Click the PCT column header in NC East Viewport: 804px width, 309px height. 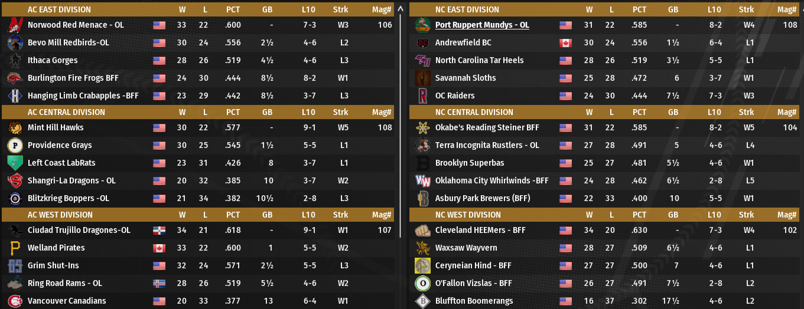(640, 9)
